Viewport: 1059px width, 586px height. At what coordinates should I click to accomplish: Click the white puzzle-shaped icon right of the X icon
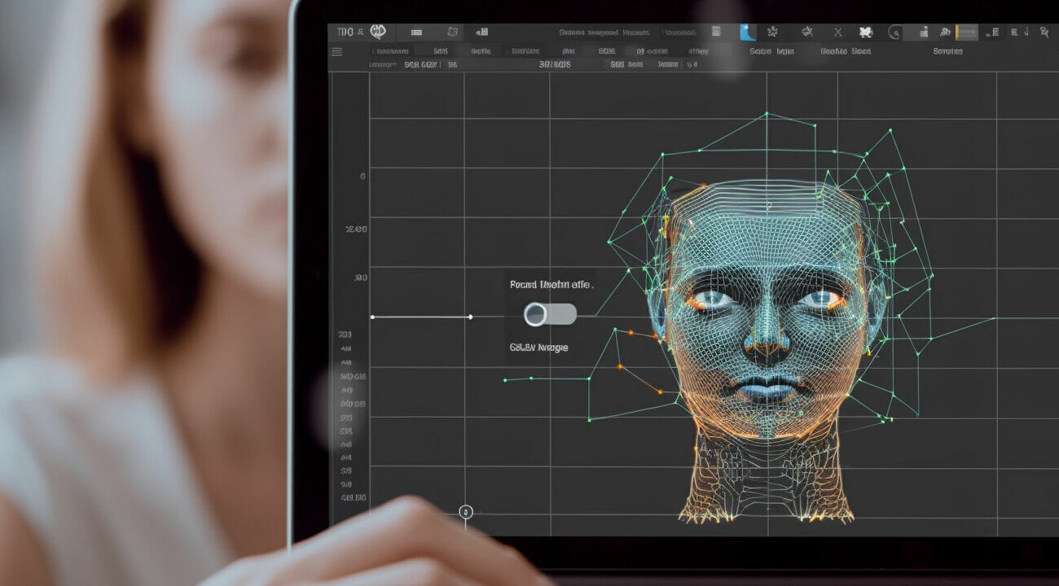coord(865,32)
